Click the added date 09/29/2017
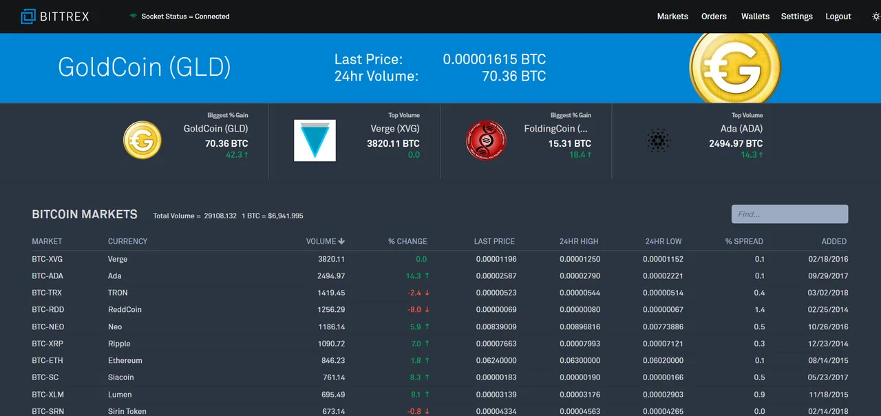This screenshot has width=881, height=416. (x=827, y=276)
